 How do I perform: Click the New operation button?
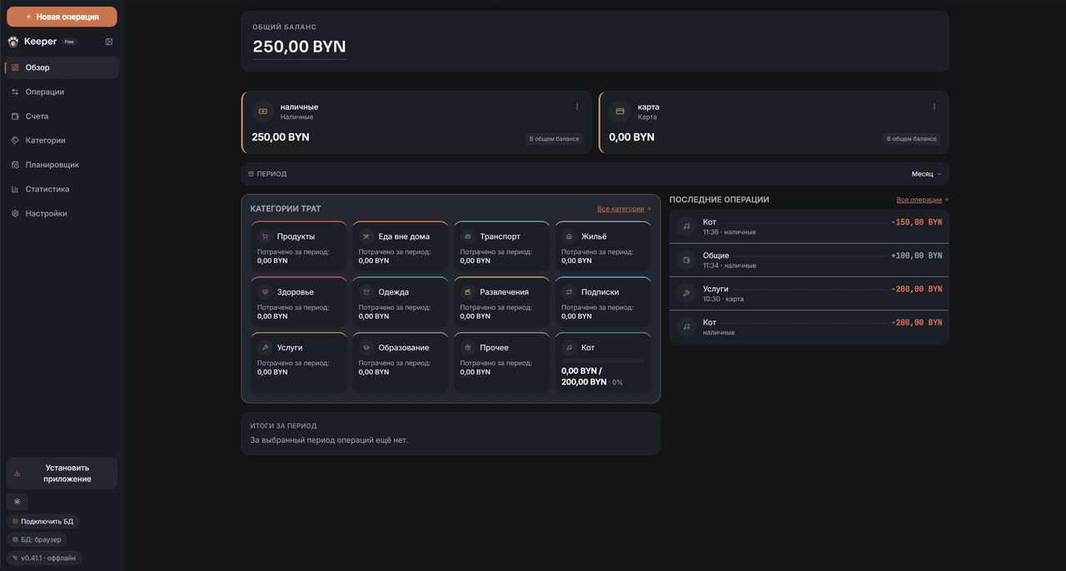62,17
